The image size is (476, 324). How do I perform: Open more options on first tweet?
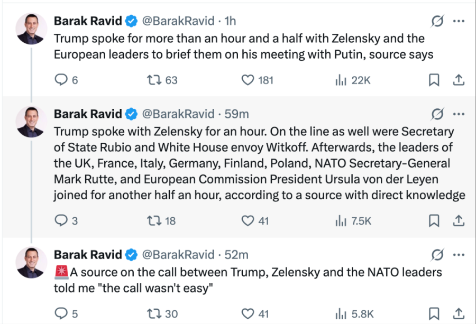pyautogui.click(x=459, y=21)
